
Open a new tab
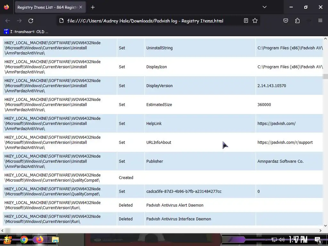(93, 7)
